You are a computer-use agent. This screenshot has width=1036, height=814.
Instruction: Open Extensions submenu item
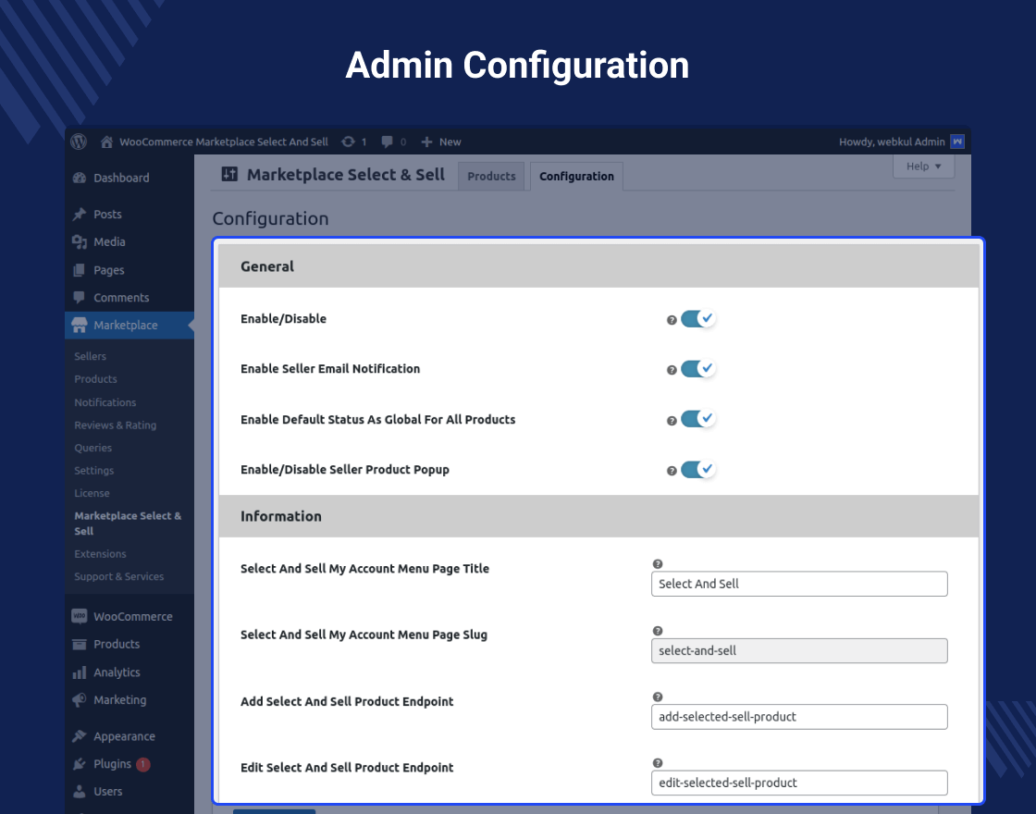[101, 554]
